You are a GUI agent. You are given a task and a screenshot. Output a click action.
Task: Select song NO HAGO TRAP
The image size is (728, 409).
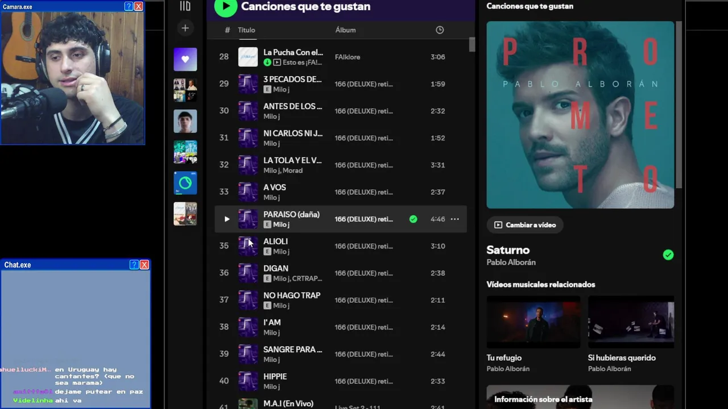click(292, 295)
